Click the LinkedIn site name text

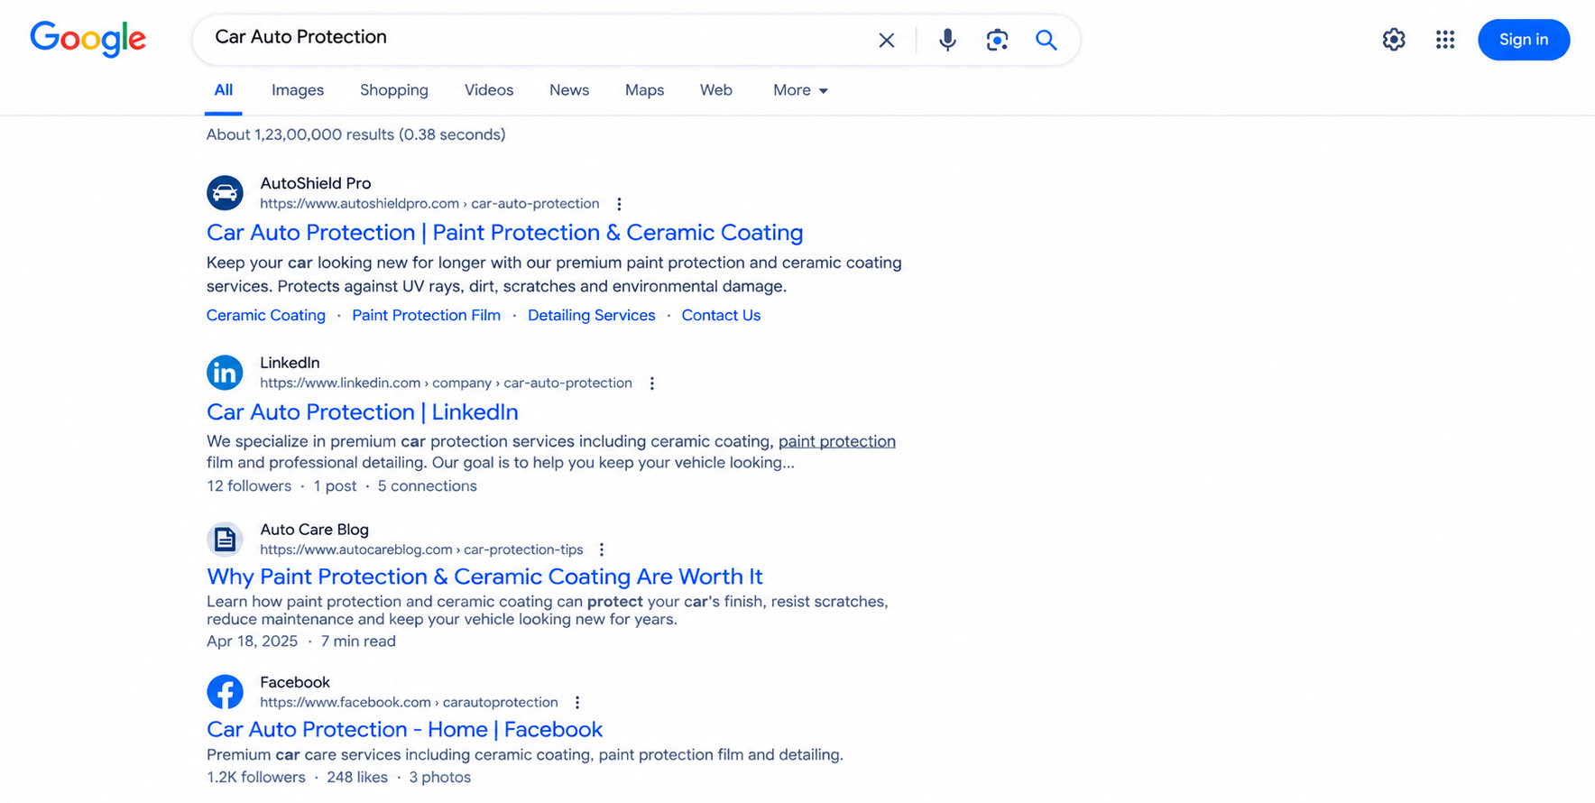click(290, 363)
